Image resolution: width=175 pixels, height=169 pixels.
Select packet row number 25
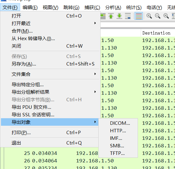pos(87,153)
